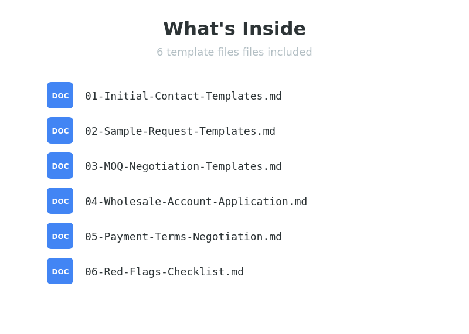Click the DOC icon beside 01-Initial-Contact-Templates.md
469x334 pixels.
point(60,96)
